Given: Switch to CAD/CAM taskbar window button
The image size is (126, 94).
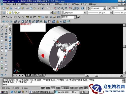Looking at the screenshot, I should point(41,92).
